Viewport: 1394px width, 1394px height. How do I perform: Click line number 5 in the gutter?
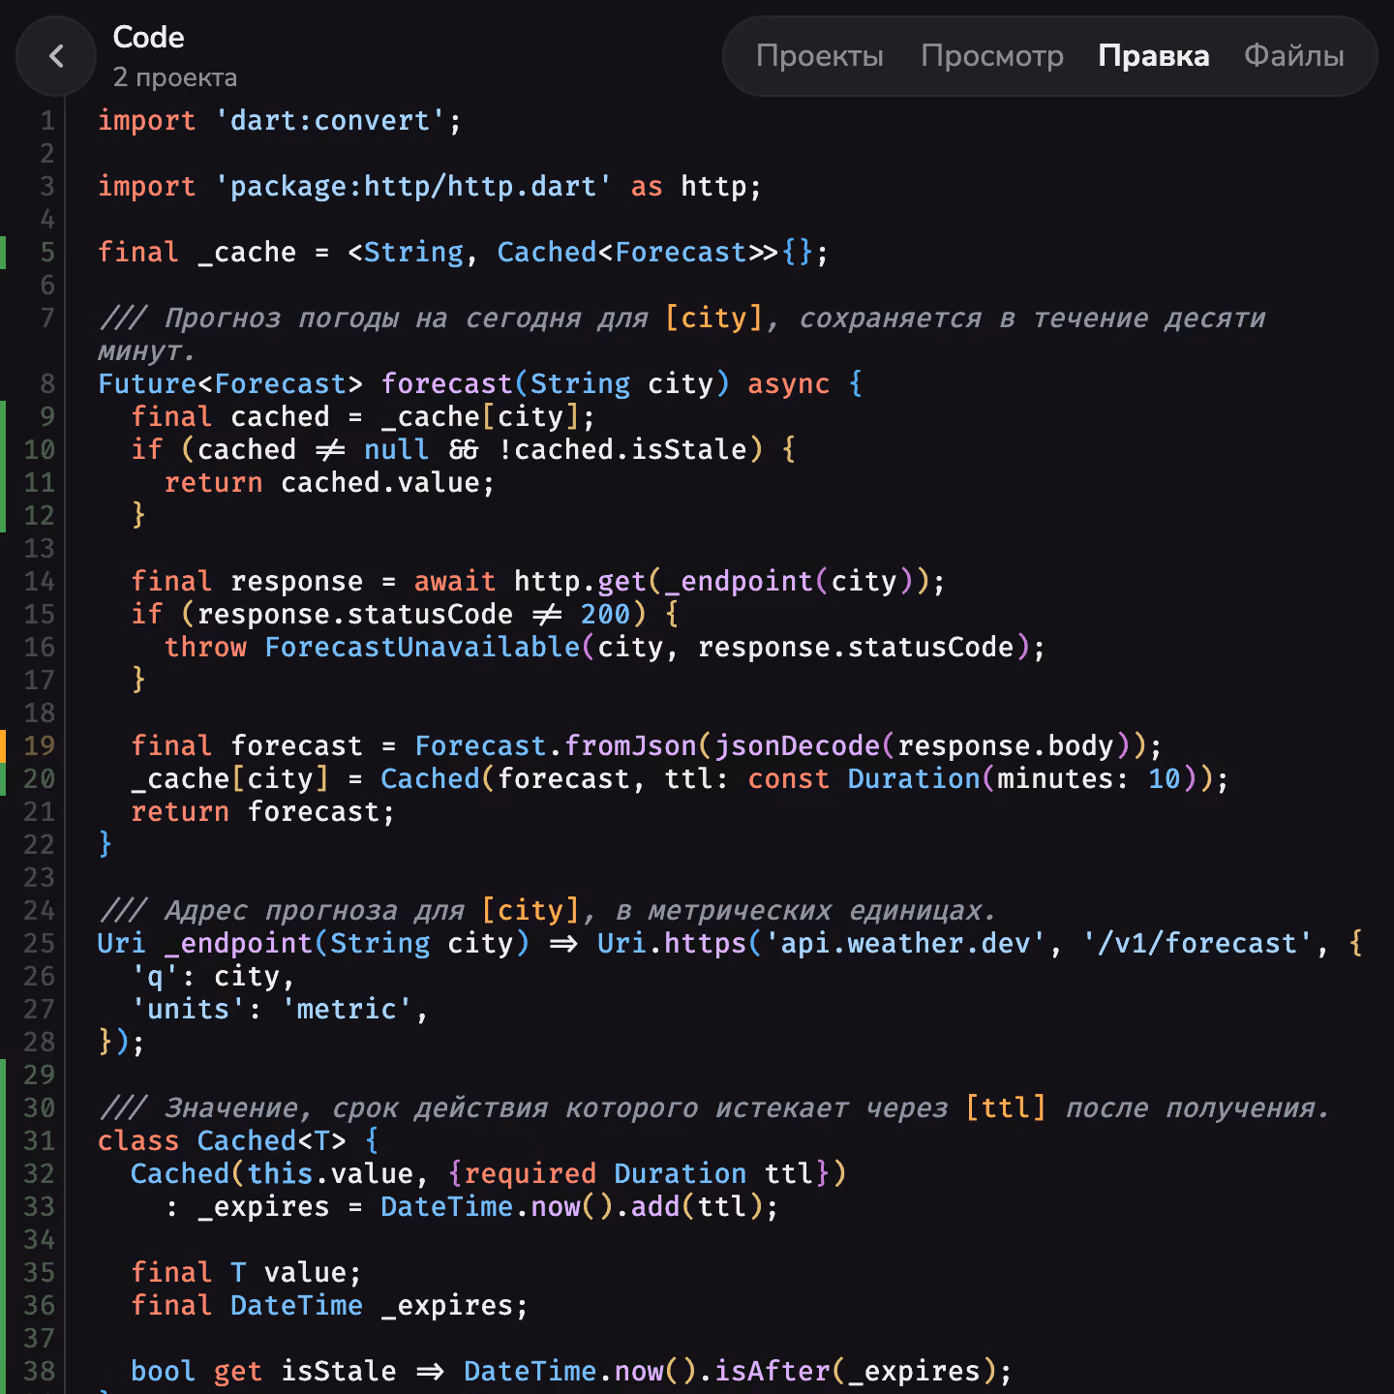(46, 252)
